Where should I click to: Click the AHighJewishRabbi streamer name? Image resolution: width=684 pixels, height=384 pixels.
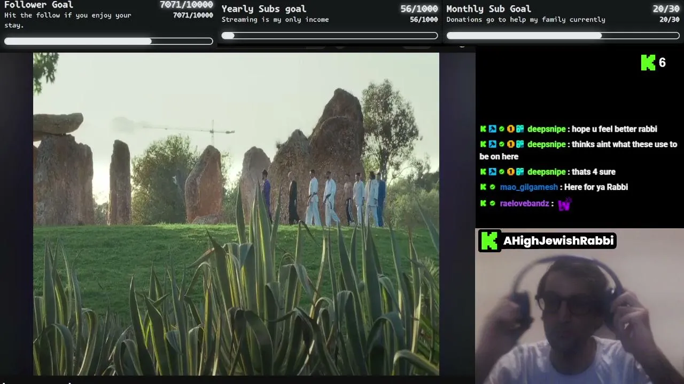pos(558,241)
